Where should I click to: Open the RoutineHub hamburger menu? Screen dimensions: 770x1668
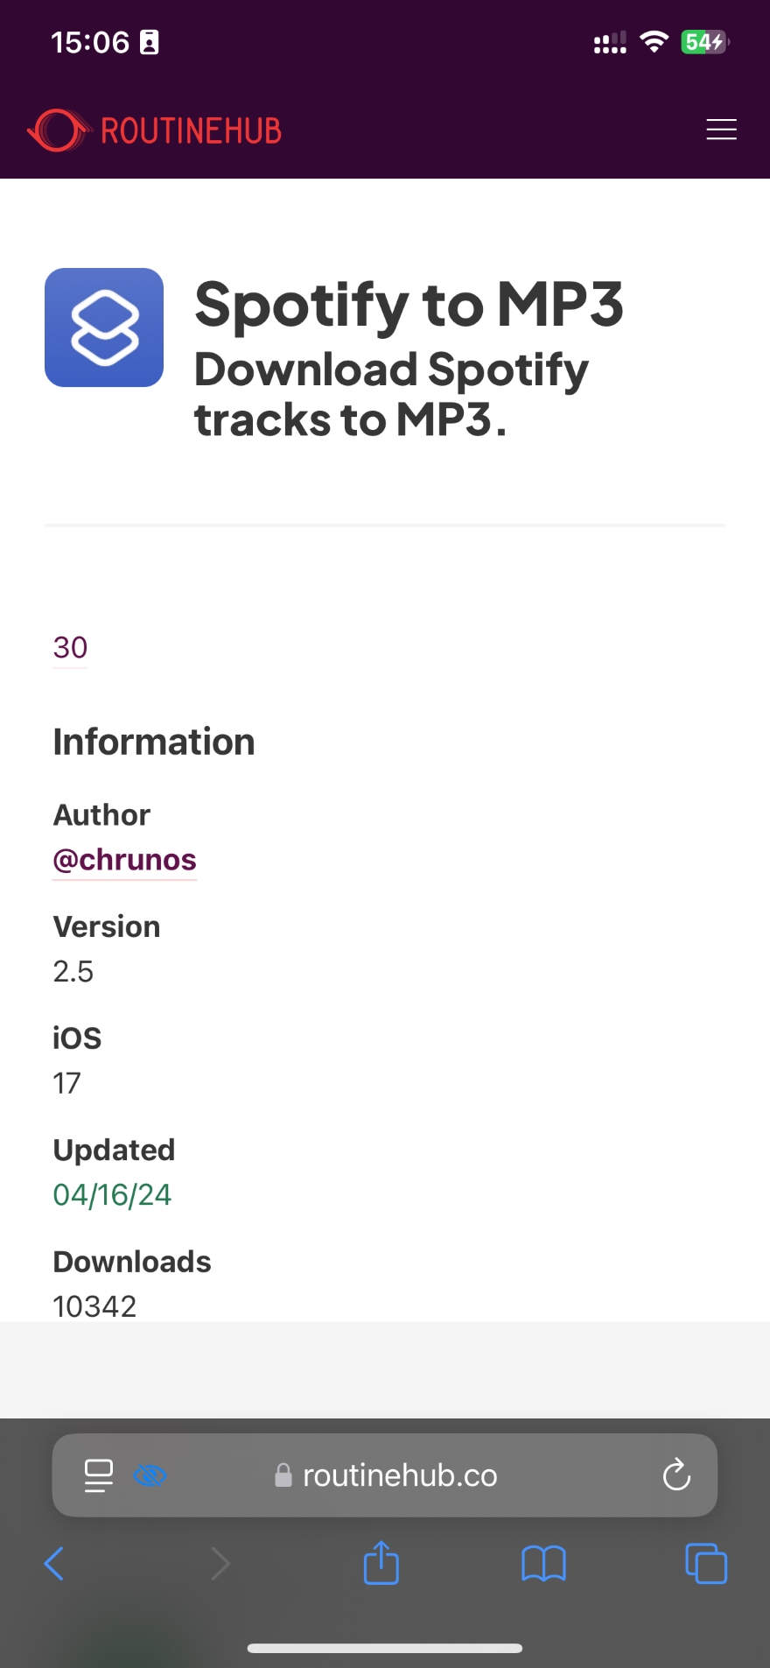point(721,130)
